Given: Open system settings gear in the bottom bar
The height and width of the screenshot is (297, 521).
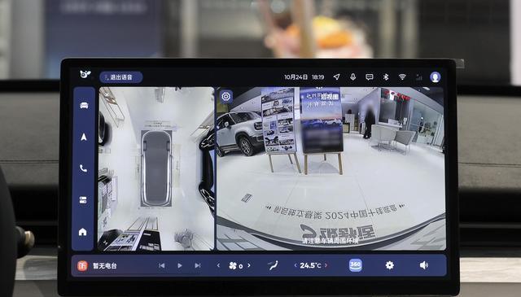Looking at the screenshot, I should (x=389, y=265).
